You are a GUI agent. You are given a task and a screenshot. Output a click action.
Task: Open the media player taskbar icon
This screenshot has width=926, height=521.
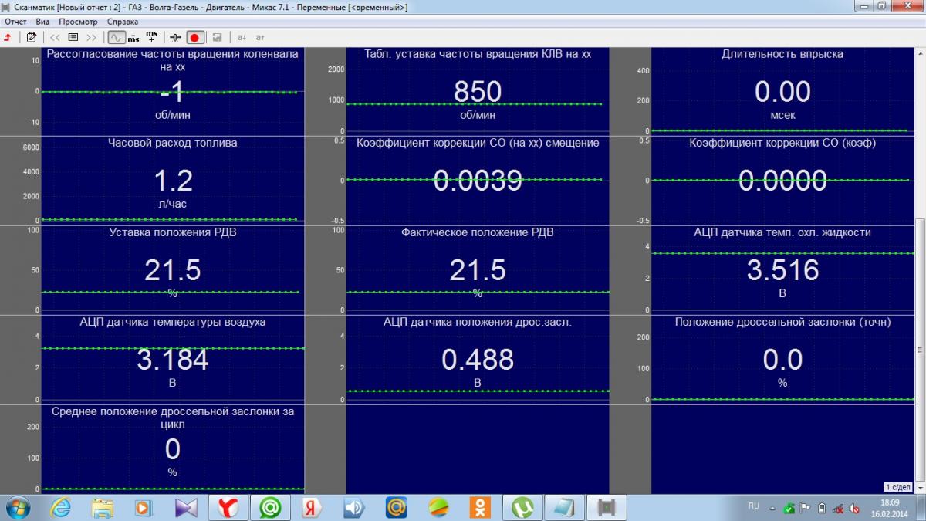[x=144, y=507]
